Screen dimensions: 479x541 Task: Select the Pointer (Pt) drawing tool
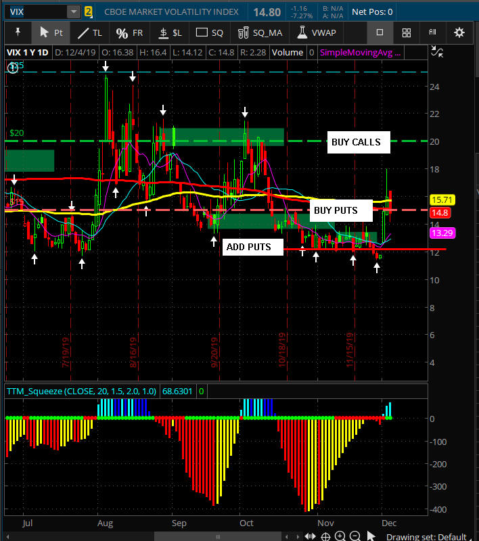pos(51,32)
